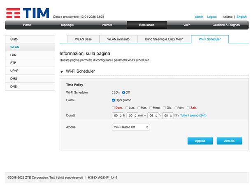Open FTP in the sidebar

[30, 63]
